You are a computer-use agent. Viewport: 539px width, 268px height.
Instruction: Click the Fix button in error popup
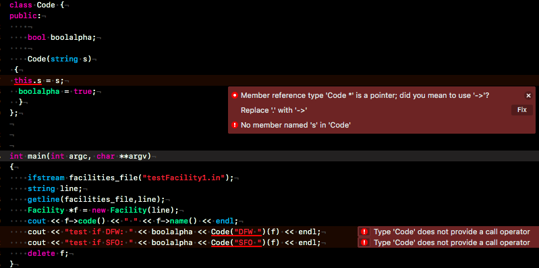[x=522, y=110]
